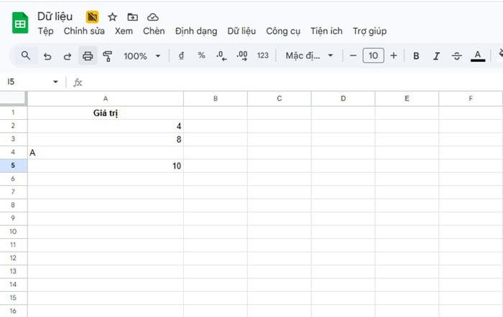
Task: Select the Paint format roller icon
Action: click(108, 56)
